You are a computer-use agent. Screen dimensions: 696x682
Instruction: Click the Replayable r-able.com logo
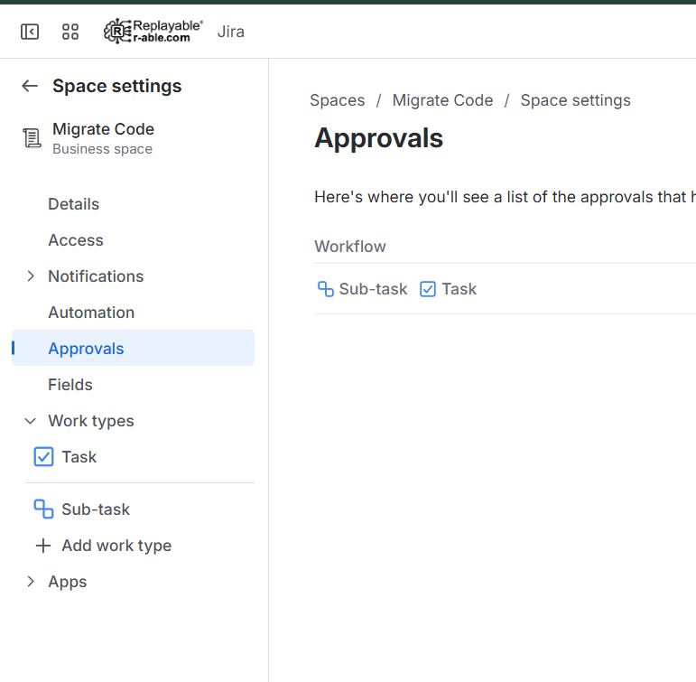pos(153,31)
